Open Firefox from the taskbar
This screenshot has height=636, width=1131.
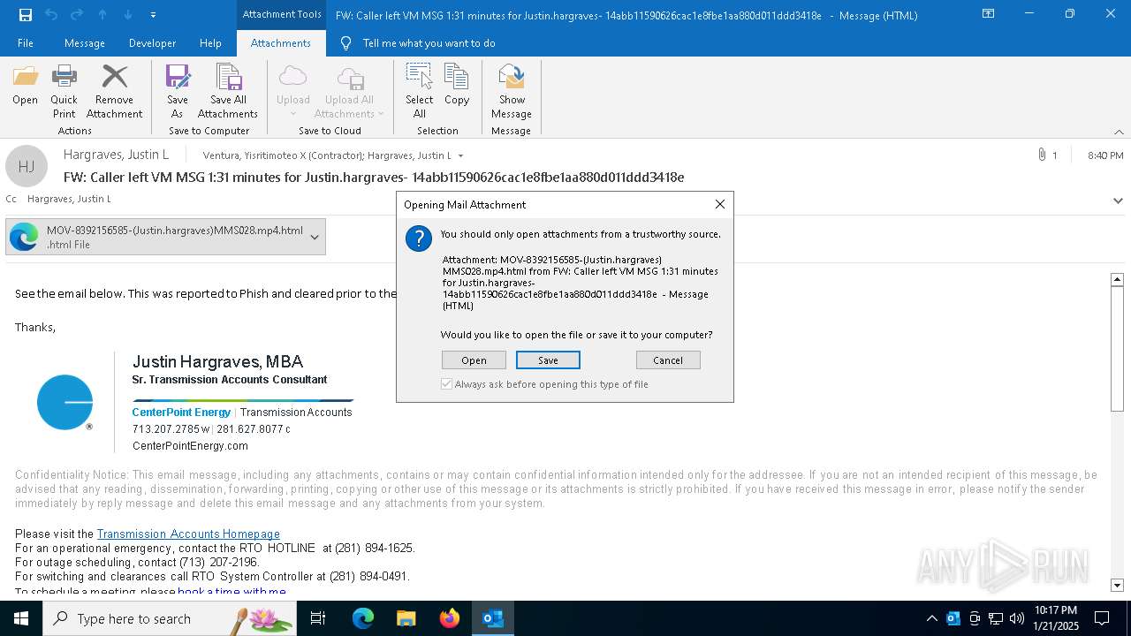(x=450, y=618)
